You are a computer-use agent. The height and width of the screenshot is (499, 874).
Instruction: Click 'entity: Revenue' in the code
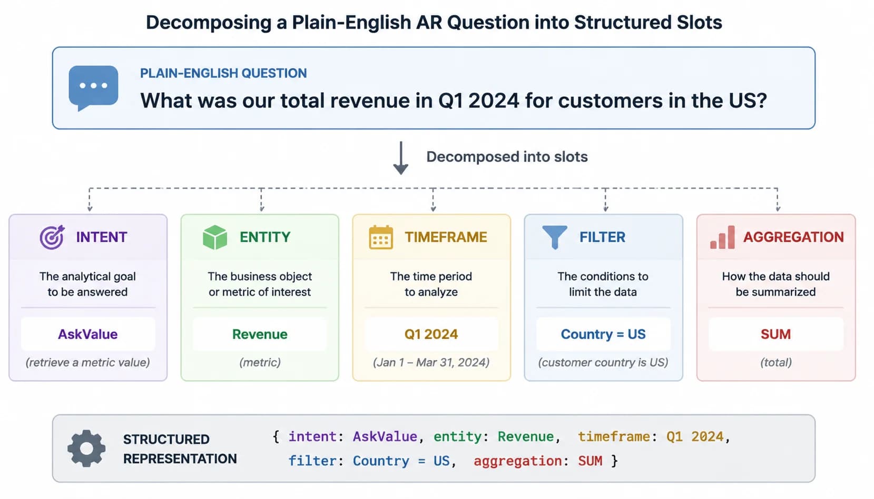click(494, 437)
